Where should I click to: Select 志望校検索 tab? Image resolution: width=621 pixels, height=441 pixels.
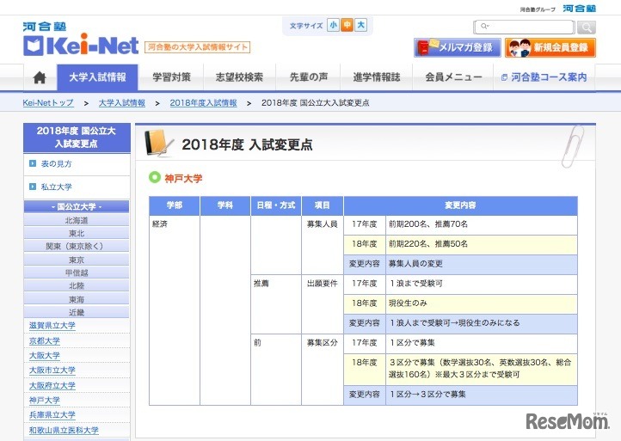coord(239,77)
